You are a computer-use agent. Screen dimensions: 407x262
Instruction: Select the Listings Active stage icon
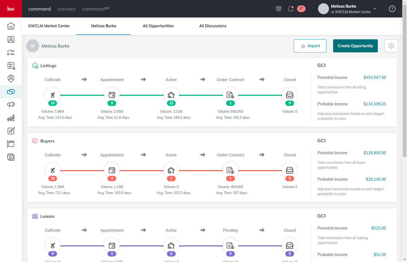[x=171, y=95]
